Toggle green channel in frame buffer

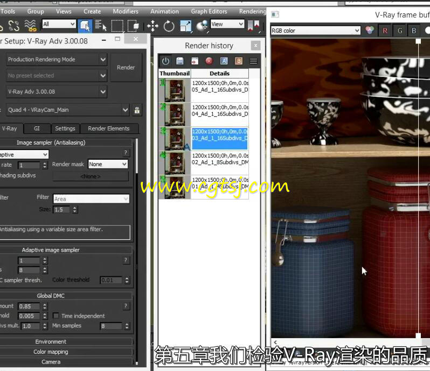(x=400, y=30)
